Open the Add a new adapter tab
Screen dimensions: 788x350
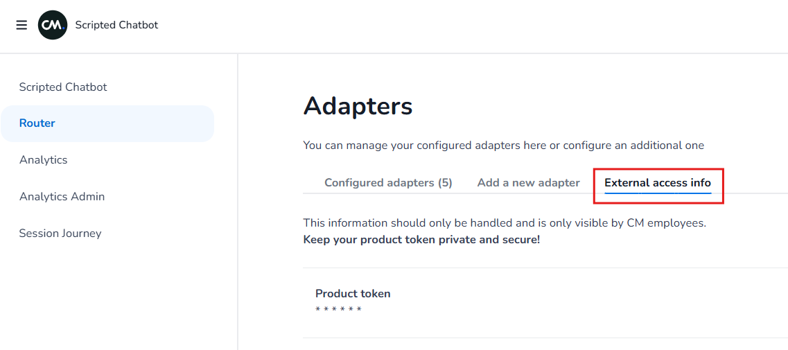coord(528,183)
